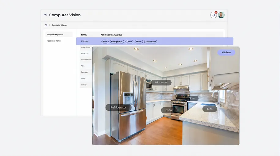The image size is (280, 156).
Task: Click the Microwave keyword chip
Action: click(151, 41)
